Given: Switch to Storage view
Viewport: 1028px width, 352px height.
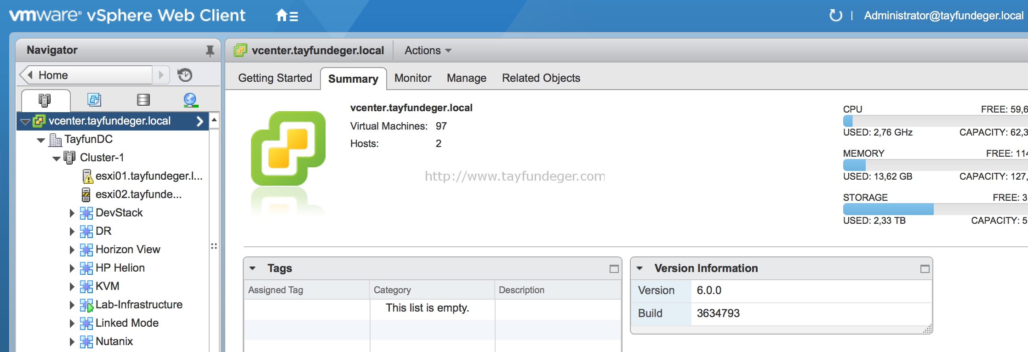Looking at the screenshot, I should pyautogui.click(x=143, y=100).
